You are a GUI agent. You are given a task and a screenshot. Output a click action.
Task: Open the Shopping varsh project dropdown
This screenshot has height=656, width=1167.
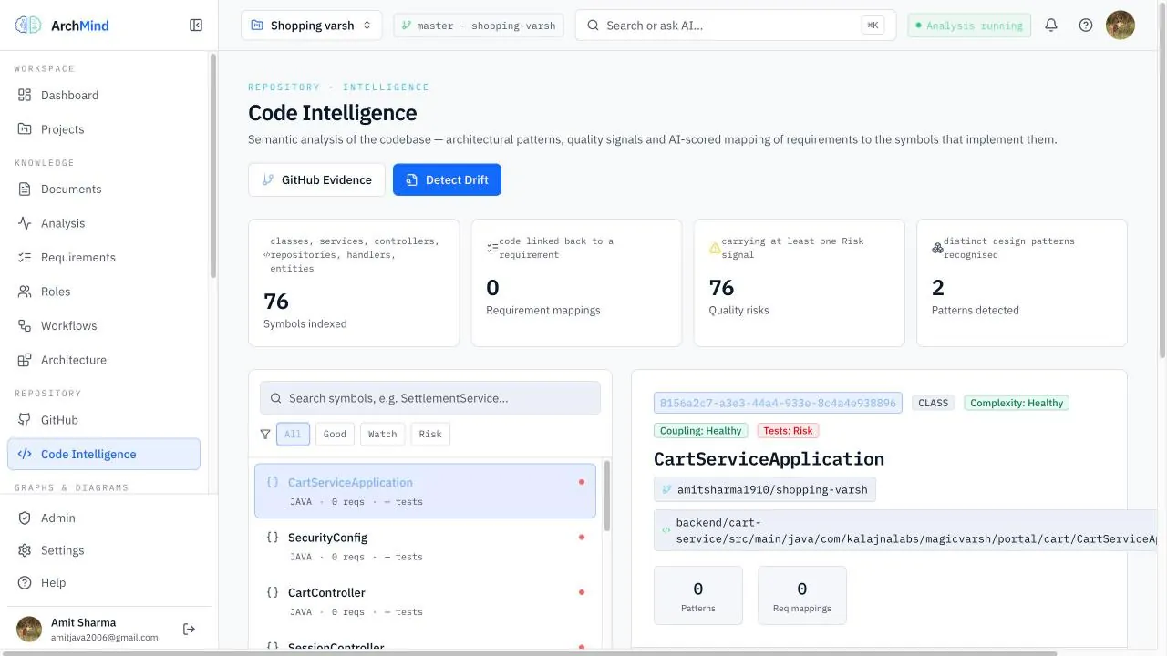click(312, 26)
